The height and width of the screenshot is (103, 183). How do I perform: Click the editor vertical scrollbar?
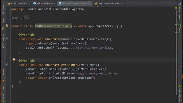tap(176, 52)
